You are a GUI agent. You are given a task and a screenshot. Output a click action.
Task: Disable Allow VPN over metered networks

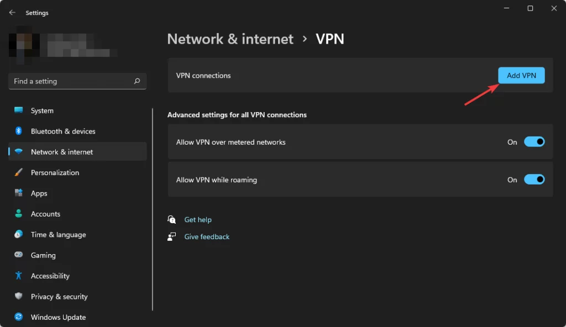(534, 141)
